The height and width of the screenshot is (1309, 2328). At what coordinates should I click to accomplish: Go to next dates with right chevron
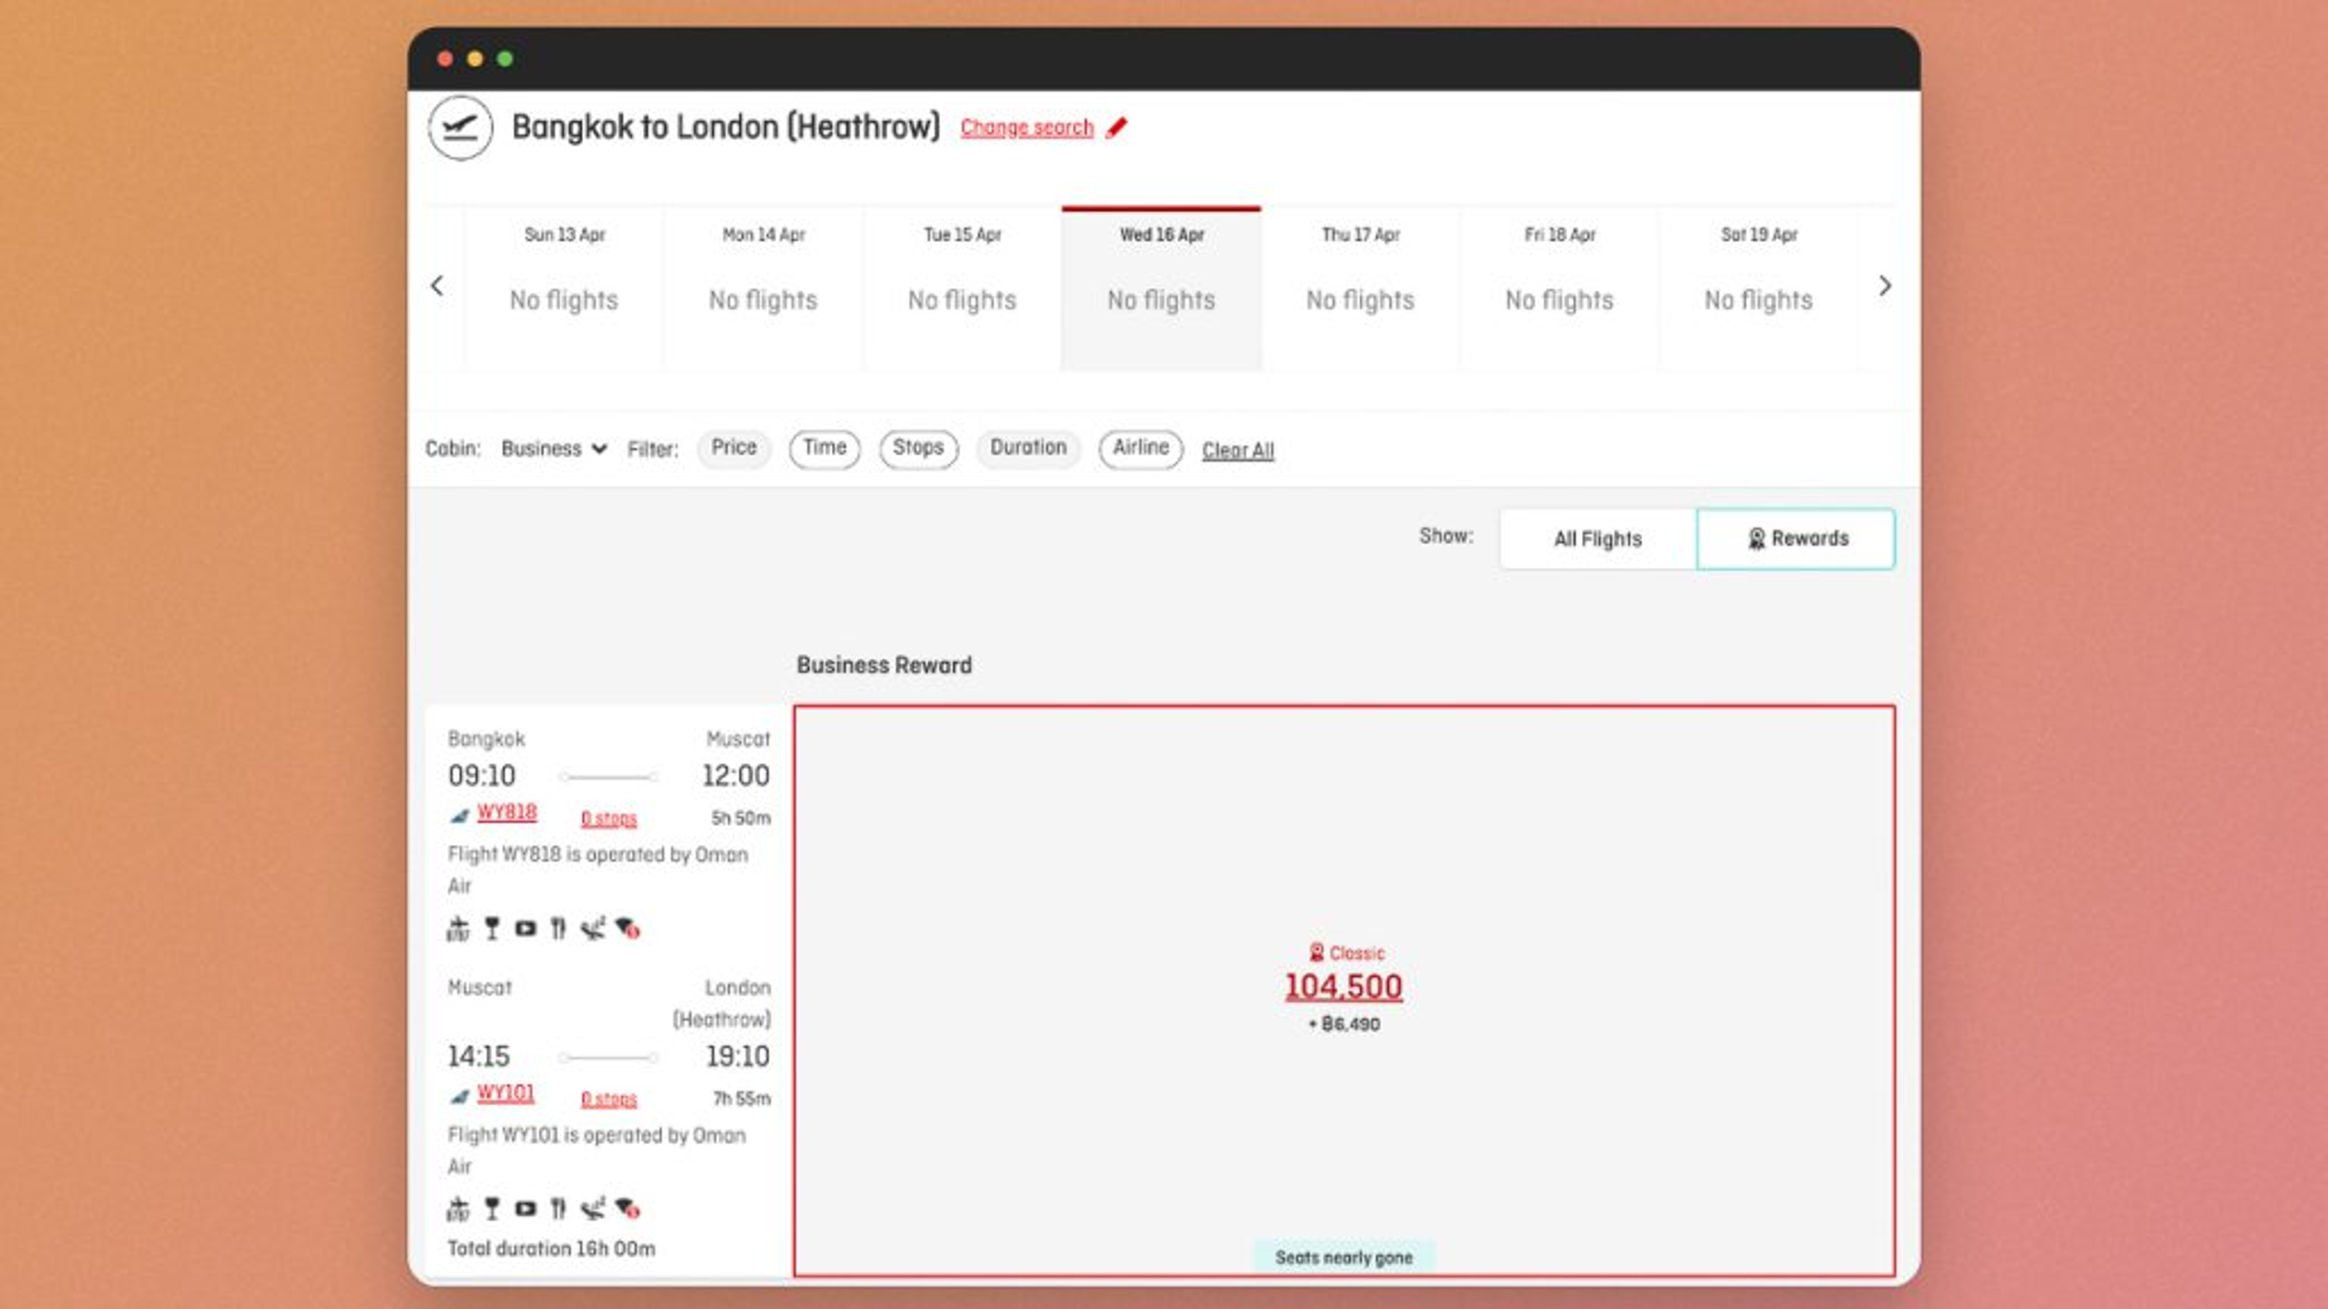click(1884, 287)
